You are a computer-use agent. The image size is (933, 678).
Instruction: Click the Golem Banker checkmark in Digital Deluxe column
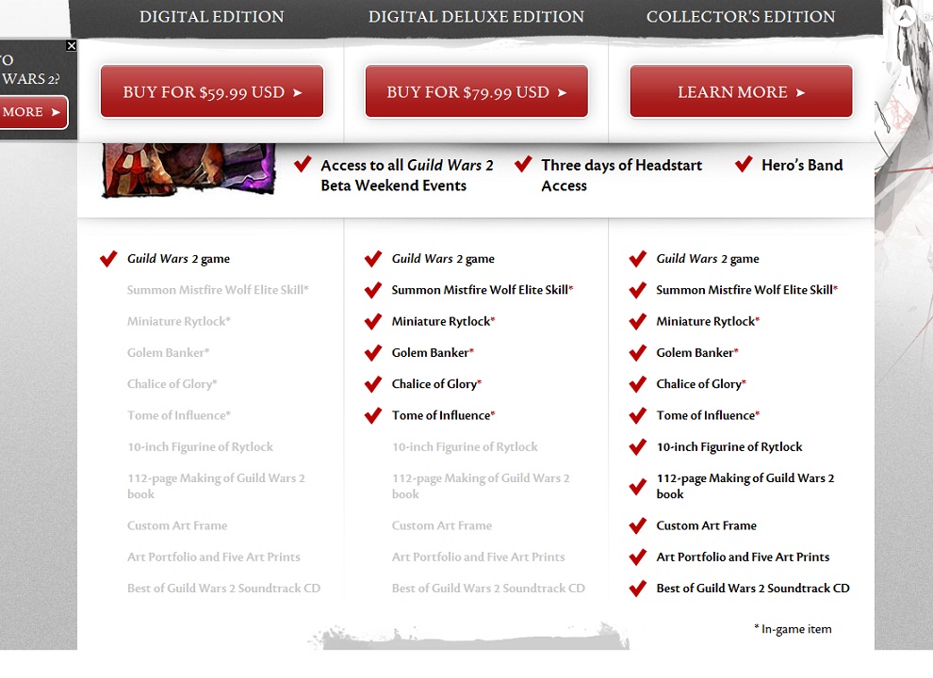click(x=373, y=353)
